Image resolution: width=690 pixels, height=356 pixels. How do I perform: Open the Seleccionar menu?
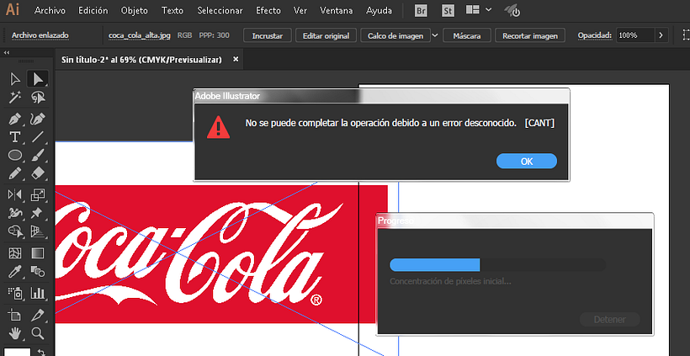pyautogui.click(x=220, y=11)
